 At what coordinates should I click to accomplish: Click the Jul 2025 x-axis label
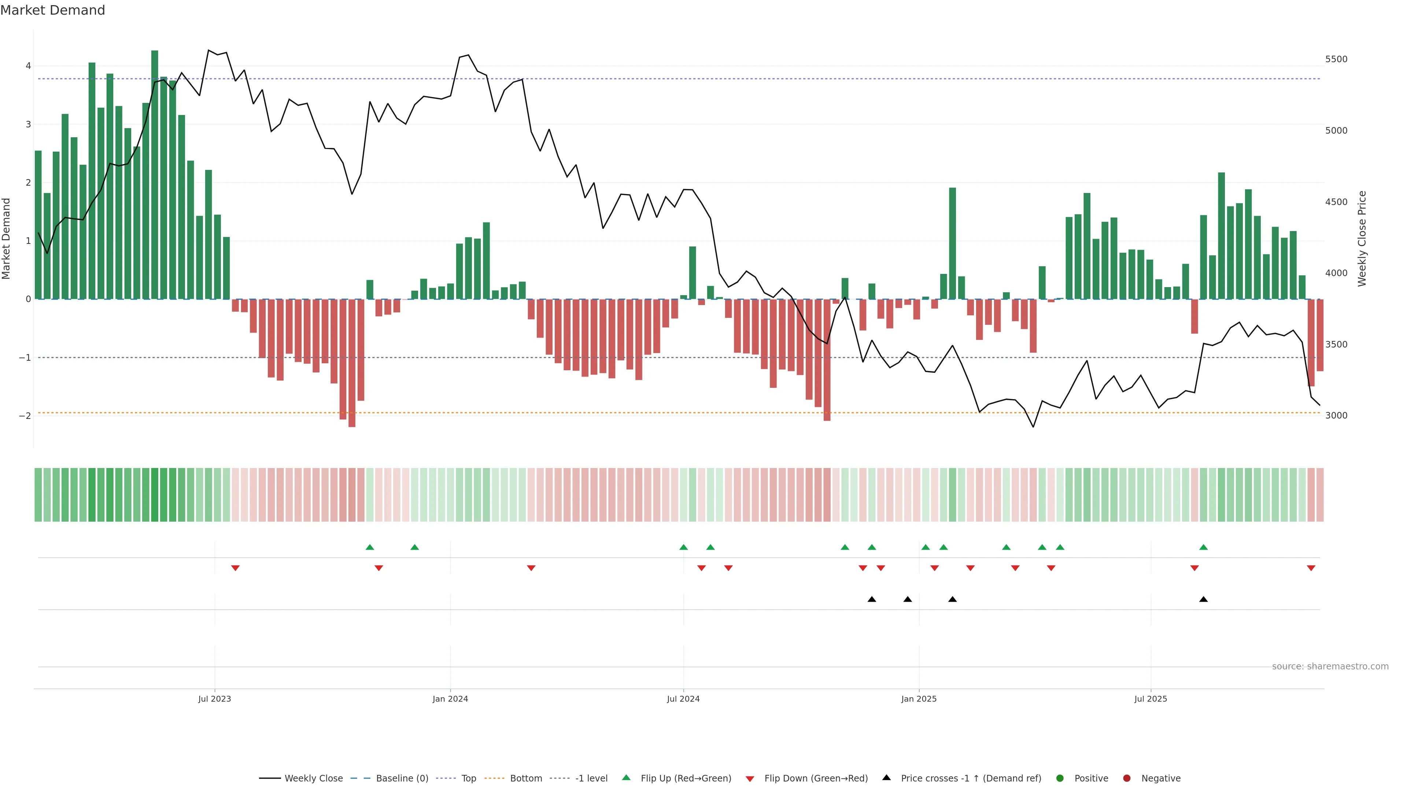(1150, 699)
